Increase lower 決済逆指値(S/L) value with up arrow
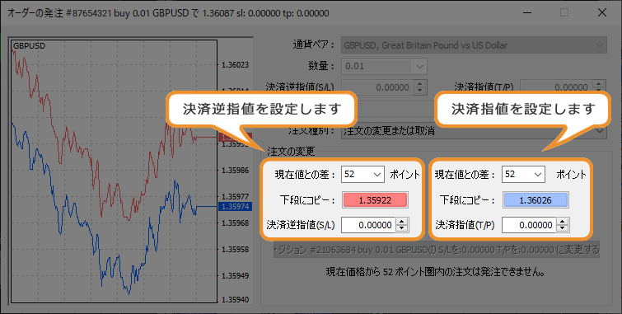 pyautogui.click(x=402, y=222)
